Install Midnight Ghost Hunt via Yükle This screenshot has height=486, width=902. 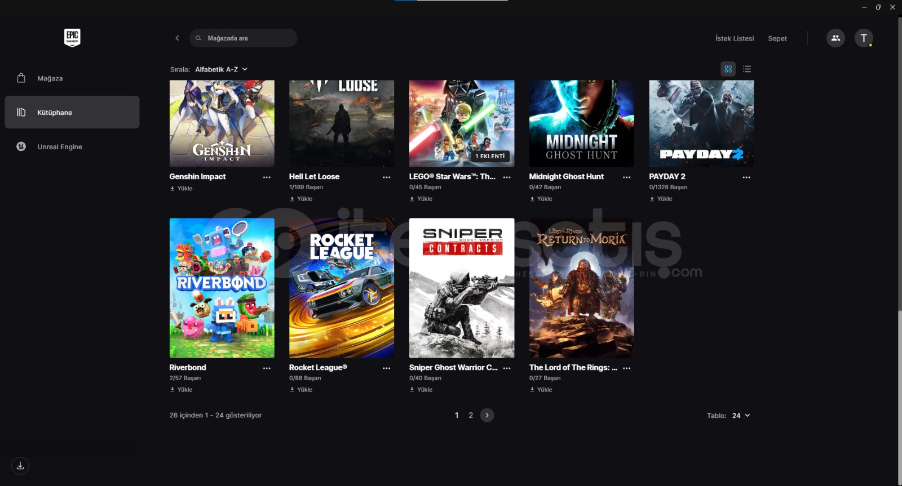tap(541, 199)
